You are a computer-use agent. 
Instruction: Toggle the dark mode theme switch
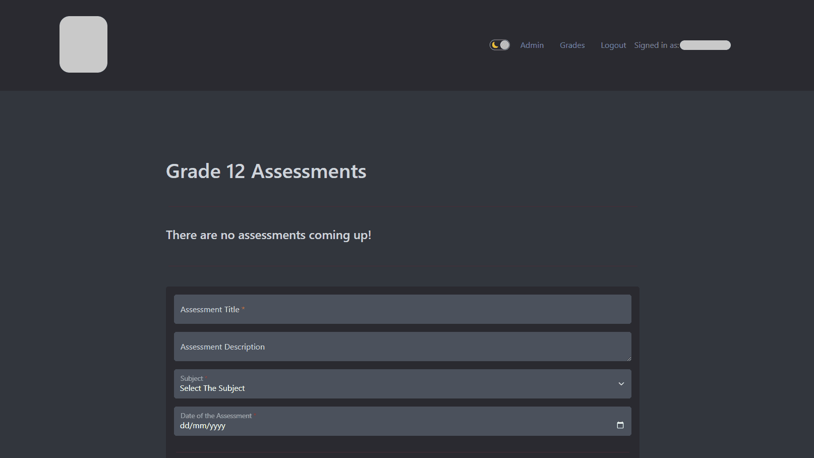click(x=500, y=45)
